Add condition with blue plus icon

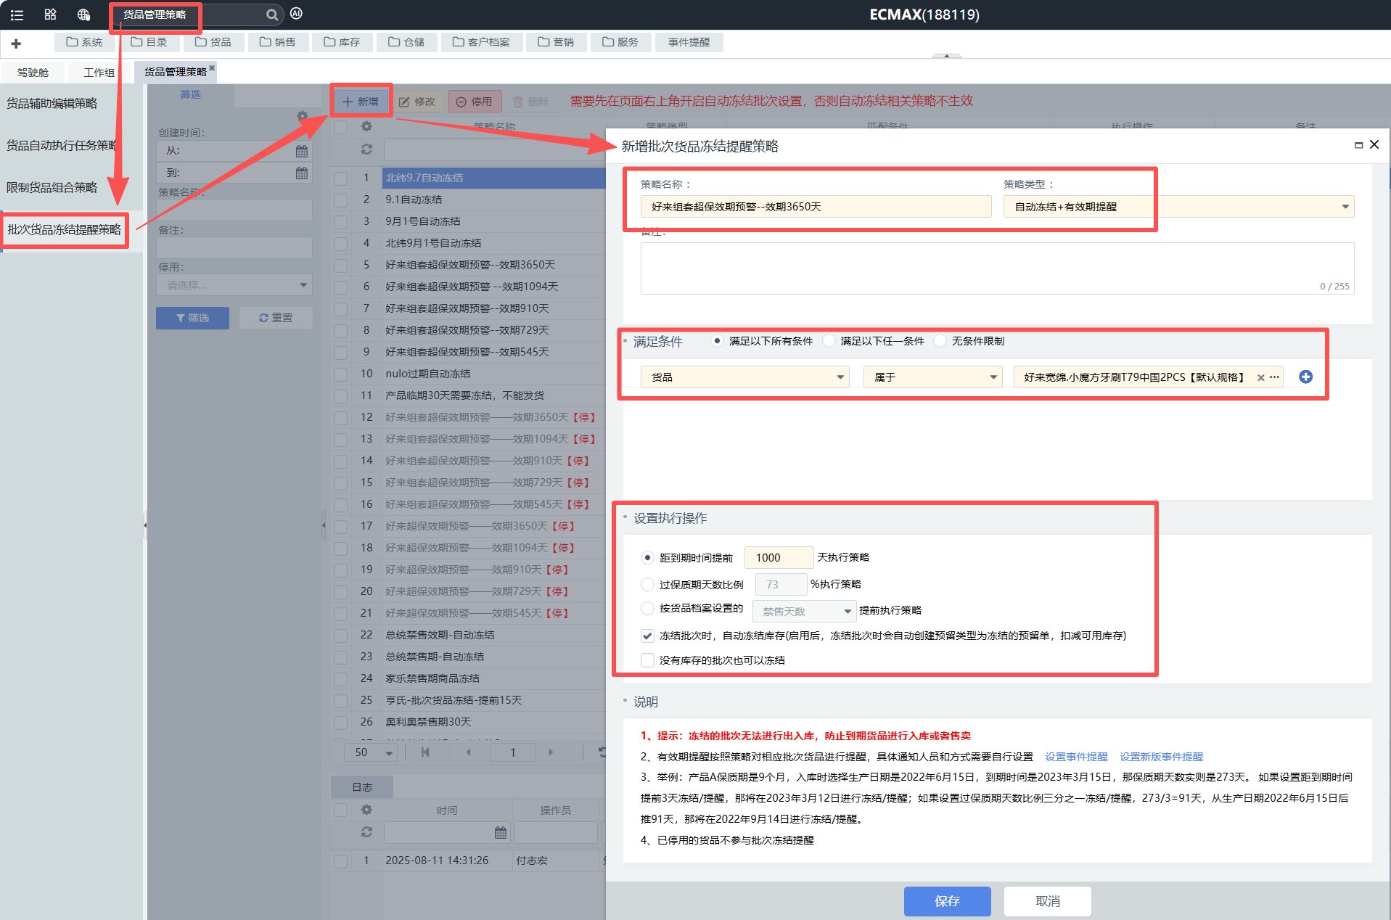pyautogui.click(x=1305, y=377)
